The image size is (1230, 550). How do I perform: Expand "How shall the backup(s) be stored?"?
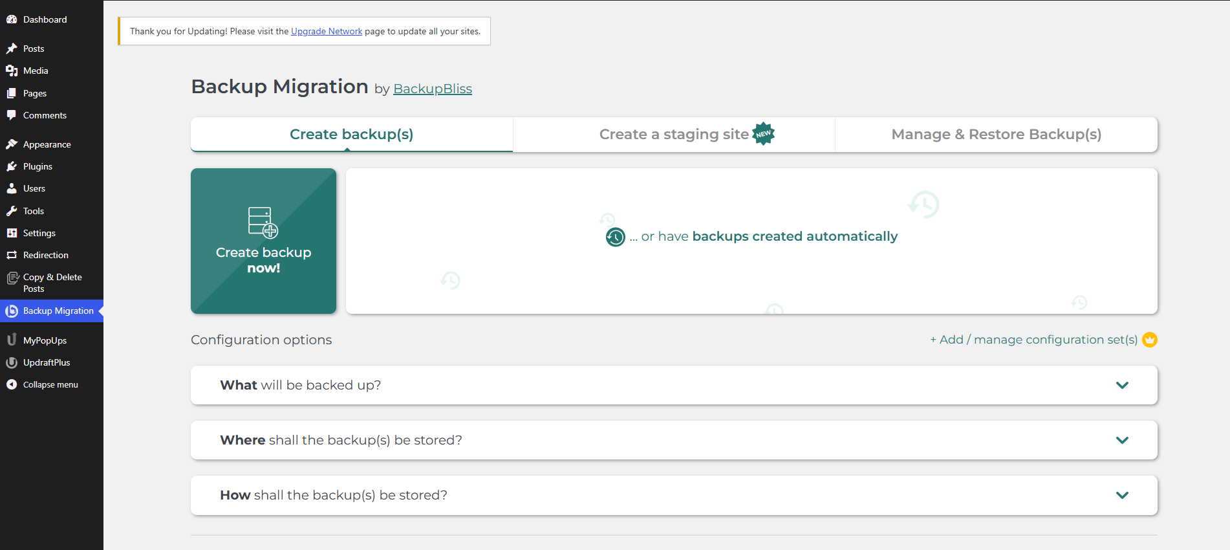[x=674, y=495]
